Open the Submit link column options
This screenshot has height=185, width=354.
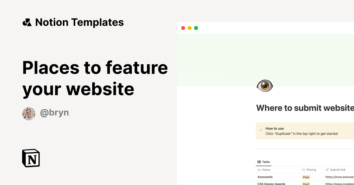coord(338,170)
